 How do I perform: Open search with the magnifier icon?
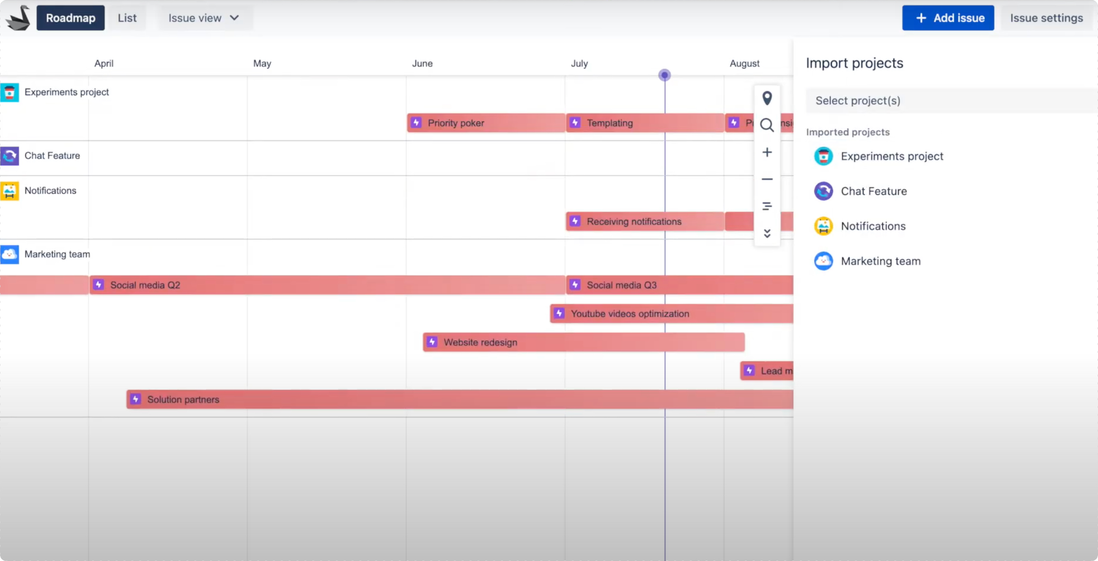pos(767,125)
